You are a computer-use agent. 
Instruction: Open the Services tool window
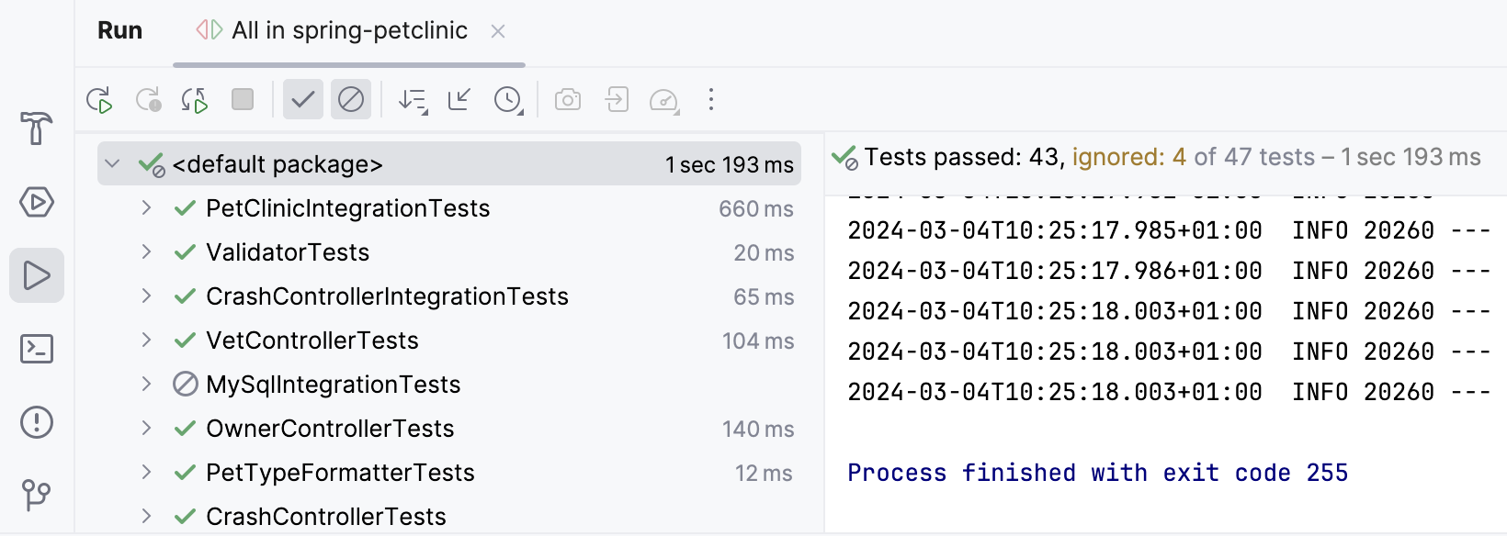point(36,203)
